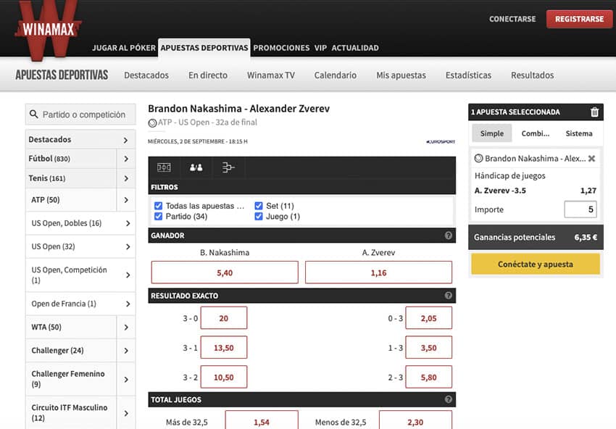Open help icon for Total Juegos section
The height and width of the screenshot is (429, 616).
(449, 399)
